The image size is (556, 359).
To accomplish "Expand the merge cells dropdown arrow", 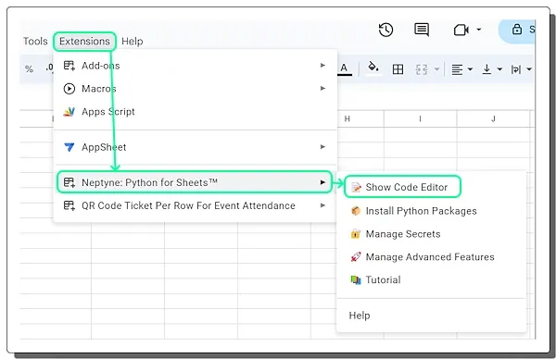I will (436, 69).
